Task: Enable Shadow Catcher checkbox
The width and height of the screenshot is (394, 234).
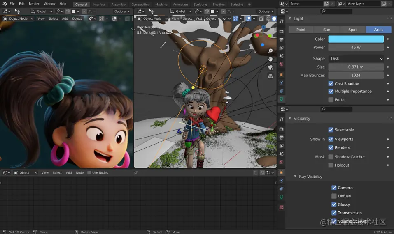Action: [x=331, y=157]
